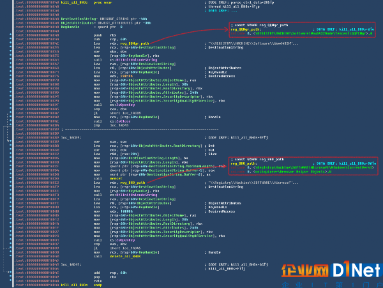383x288 pixels.
Task: Click the 10000h value in mov edx
Action: 126,211
